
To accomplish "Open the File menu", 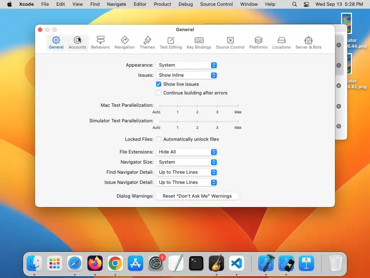I will tap(45, 4).
